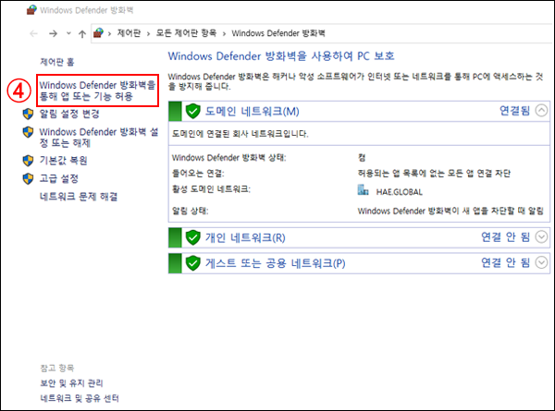Expand 게스트 또는 공용 네트워크 section
This screenshot has width=555, height=411.
pyautogui.click(x=541, y=262)
